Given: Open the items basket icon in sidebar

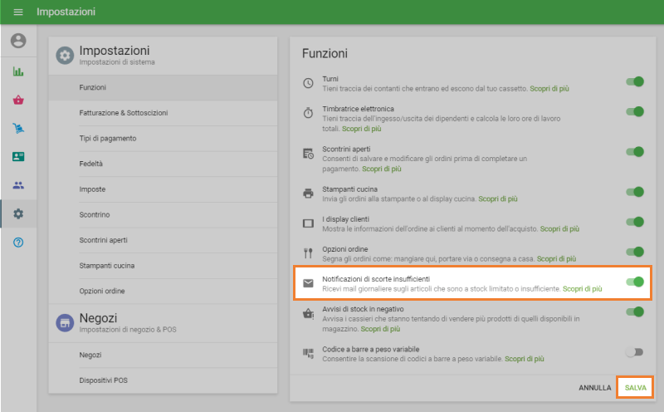Looking at the screenshot, I should (18, 100).
